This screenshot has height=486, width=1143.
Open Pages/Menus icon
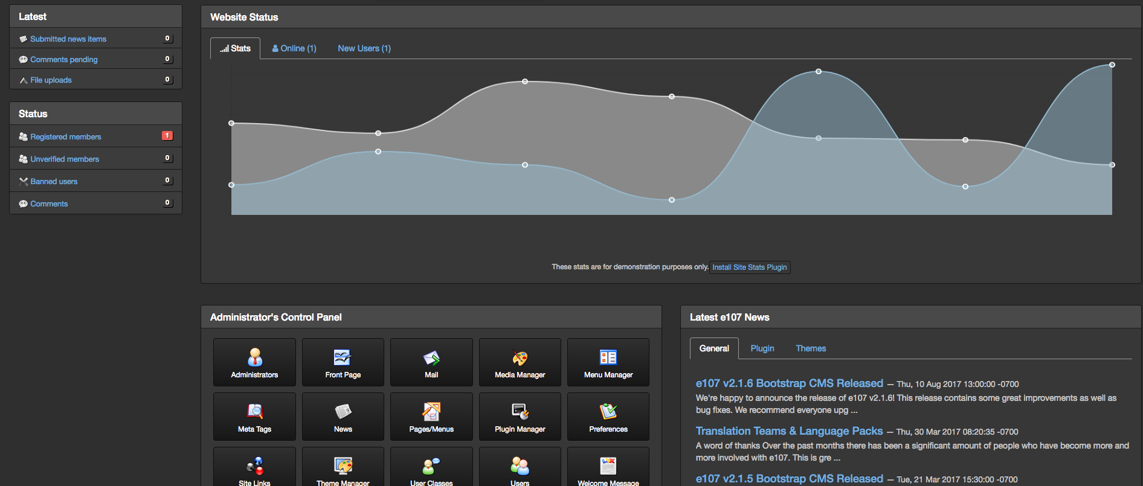[431, 417]
